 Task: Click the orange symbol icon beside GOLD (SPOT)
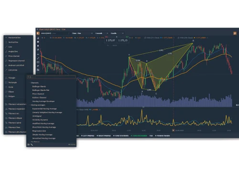pyautogui.click(x=38, y=33)
